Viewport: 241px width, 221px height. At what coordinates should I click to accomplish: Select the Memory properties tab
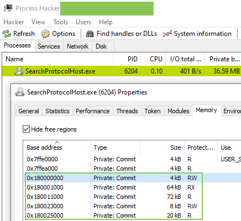pos(206,110)
